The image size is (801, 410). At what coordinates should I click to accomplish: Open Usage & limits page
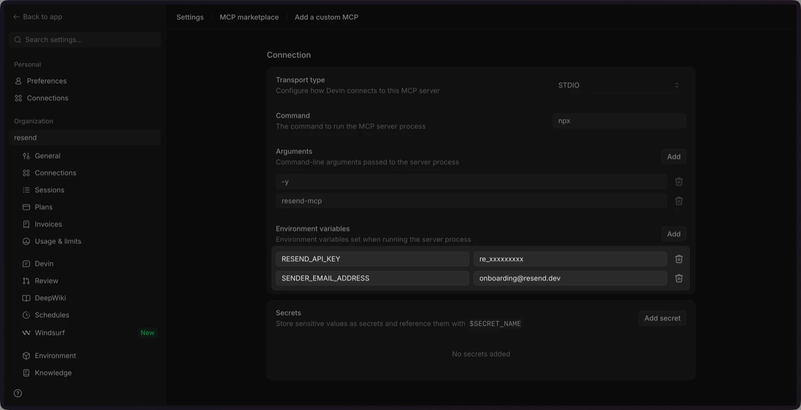point(58,241)
